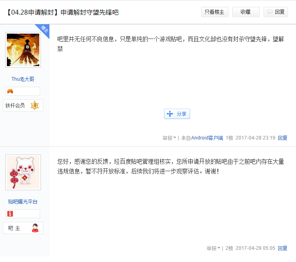This screenshot has height=262, width=296.
Task: Open the Android客户端 link
Action: (x=207, y=138)
